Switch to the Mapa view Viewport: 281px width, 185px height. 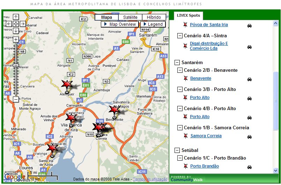tap(106, 17)
